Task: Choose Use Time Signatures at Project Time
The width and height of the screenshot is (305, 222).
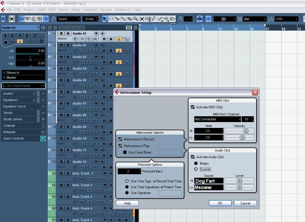Action: 127,187
